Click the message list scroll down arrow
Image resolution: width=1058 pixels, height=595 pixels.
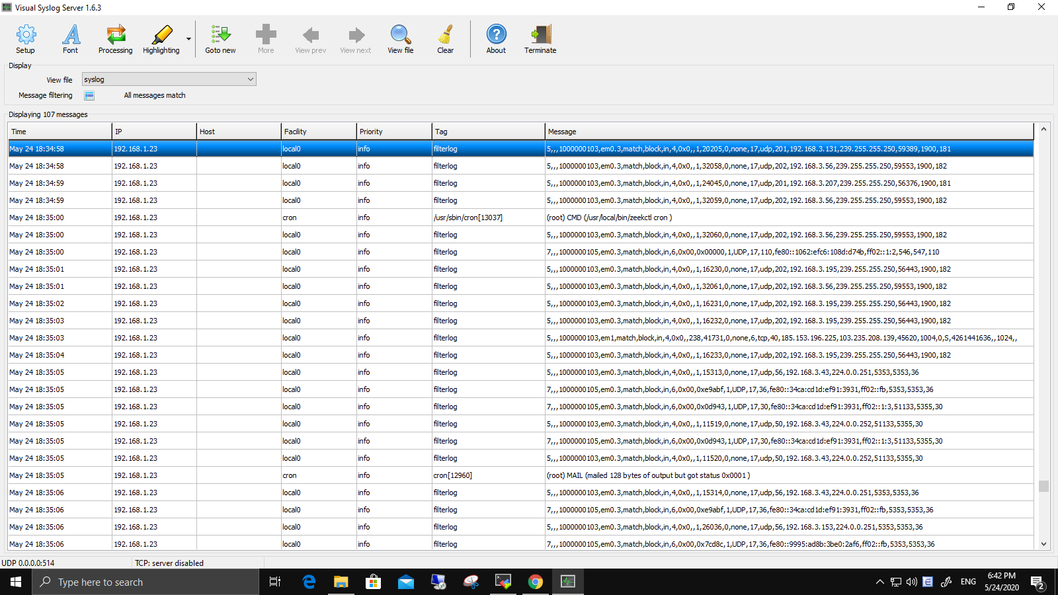(1043, 544)
